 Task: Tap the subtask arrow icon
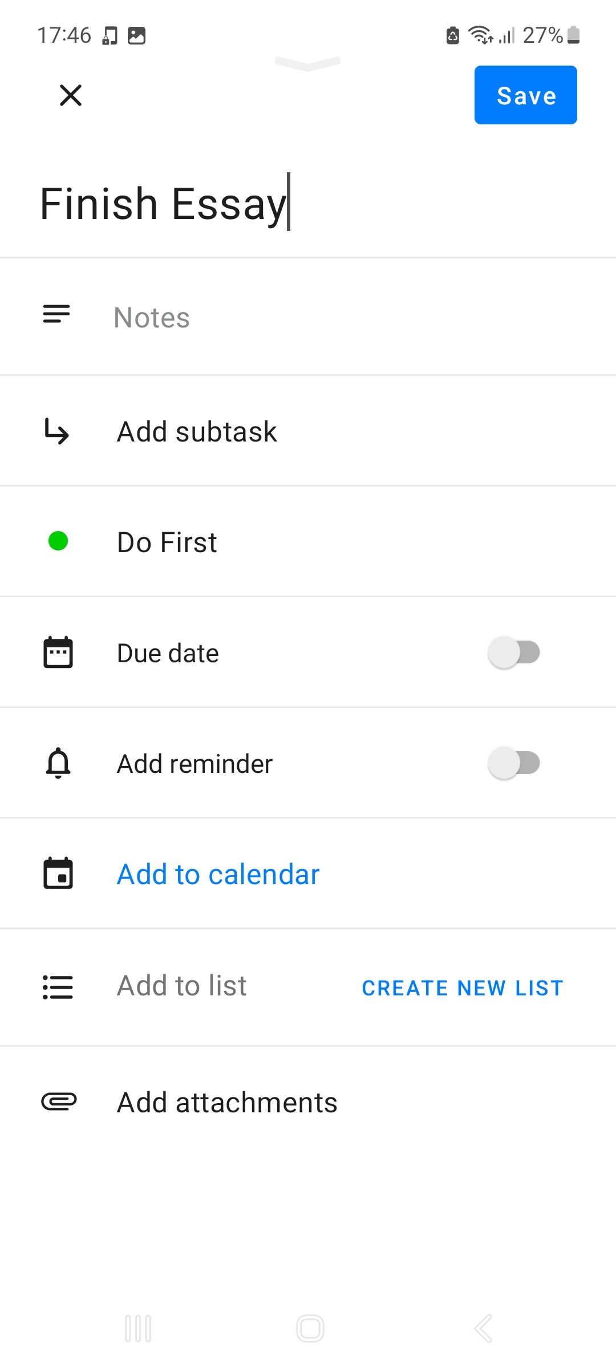click(57, 431)
